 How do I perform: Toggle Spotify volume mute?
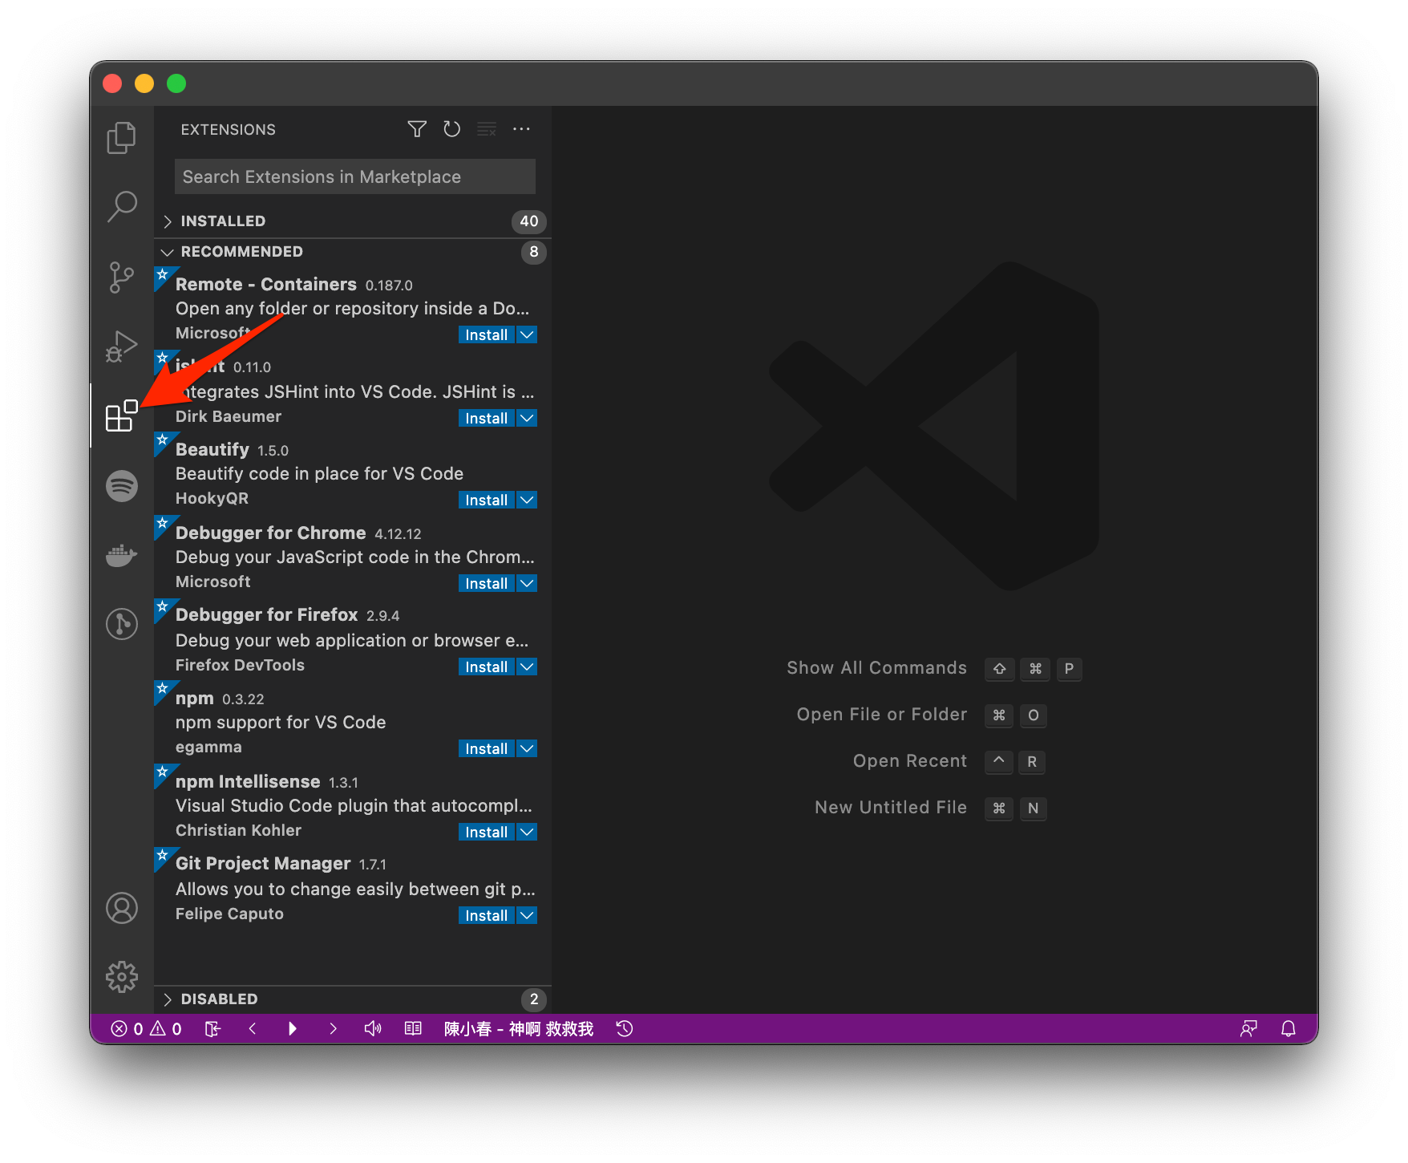tap(373, 1029)
